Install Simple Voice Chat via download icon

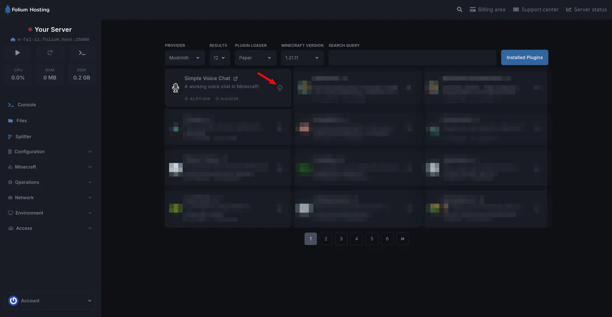click(280, 88)
